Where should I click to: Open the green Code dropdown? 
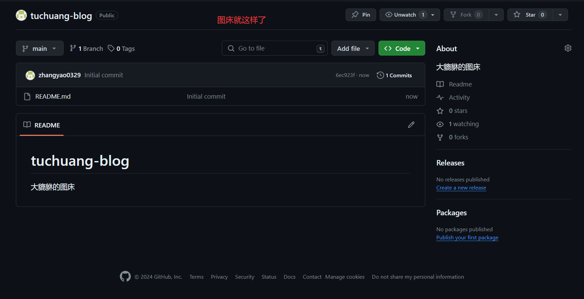coord(402,48)
